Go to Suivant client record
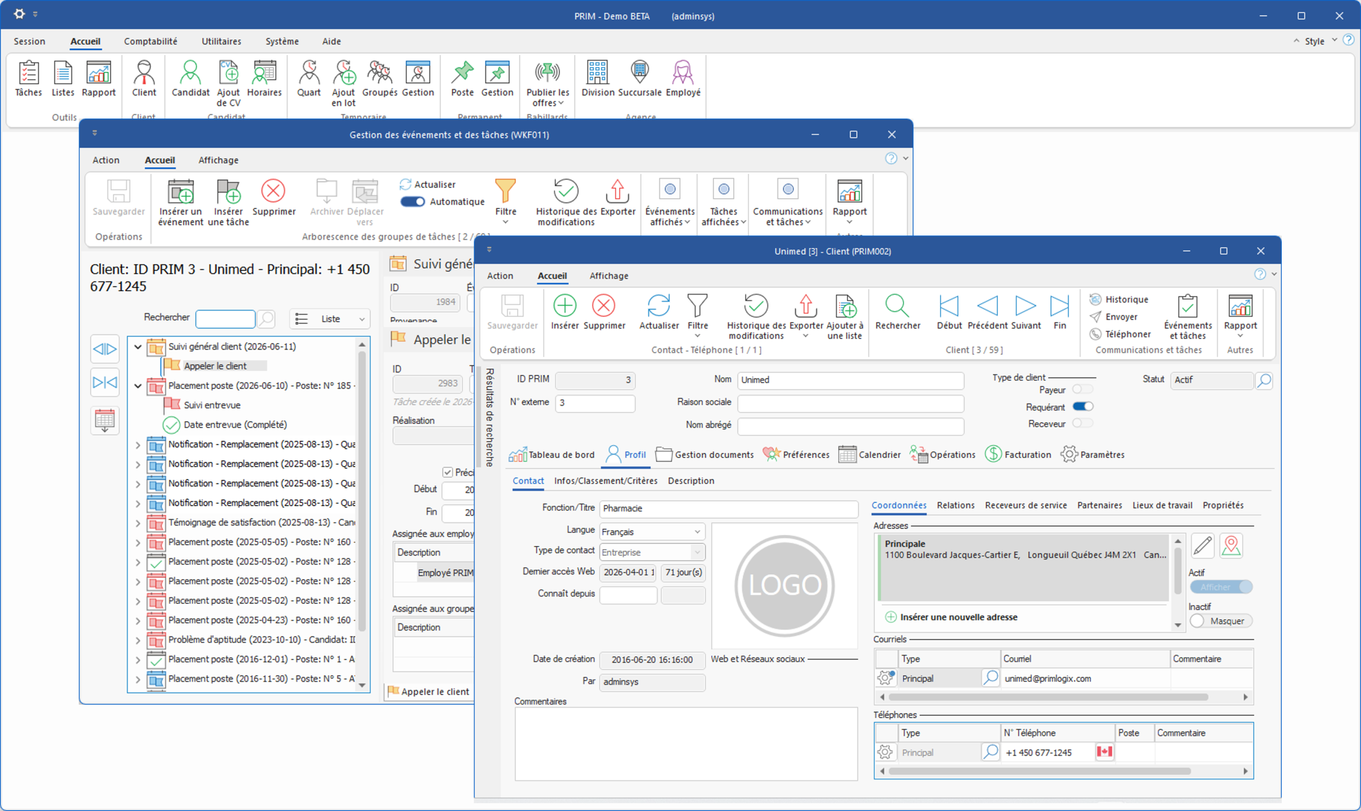 click(1026, 312)
